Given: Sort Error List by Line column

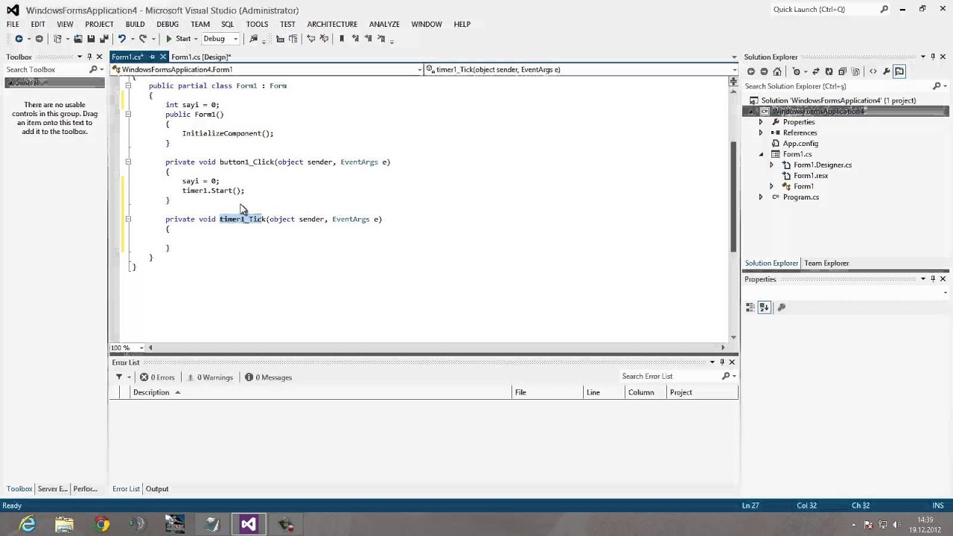Looking at the screenshot, I should (x=603, y=392).
